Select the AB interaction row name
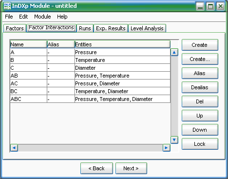The image size is (228, 179). [x=28, y=76]
